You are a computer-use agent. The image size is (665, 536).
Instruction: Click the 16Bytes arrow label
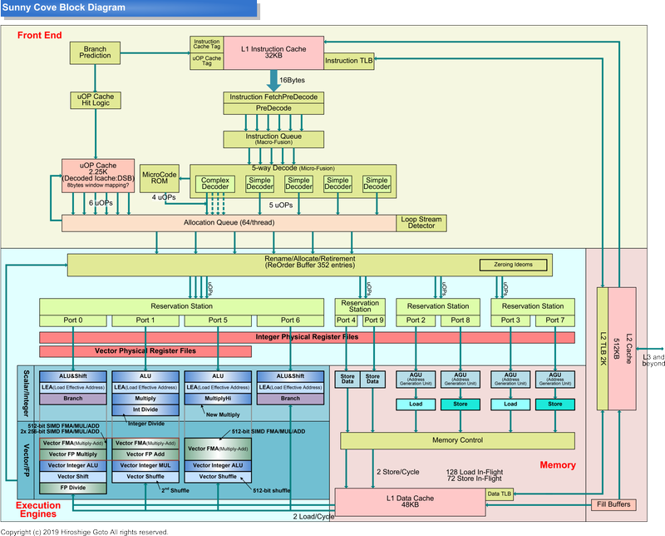tap(292, 80)
